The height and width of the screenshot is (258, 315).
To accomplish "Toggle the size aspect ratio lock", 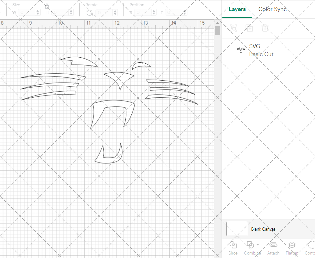I will 47,6.
